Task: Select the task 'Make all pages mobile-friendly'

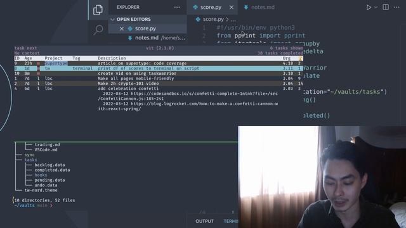Action: (x=159, y=79)
